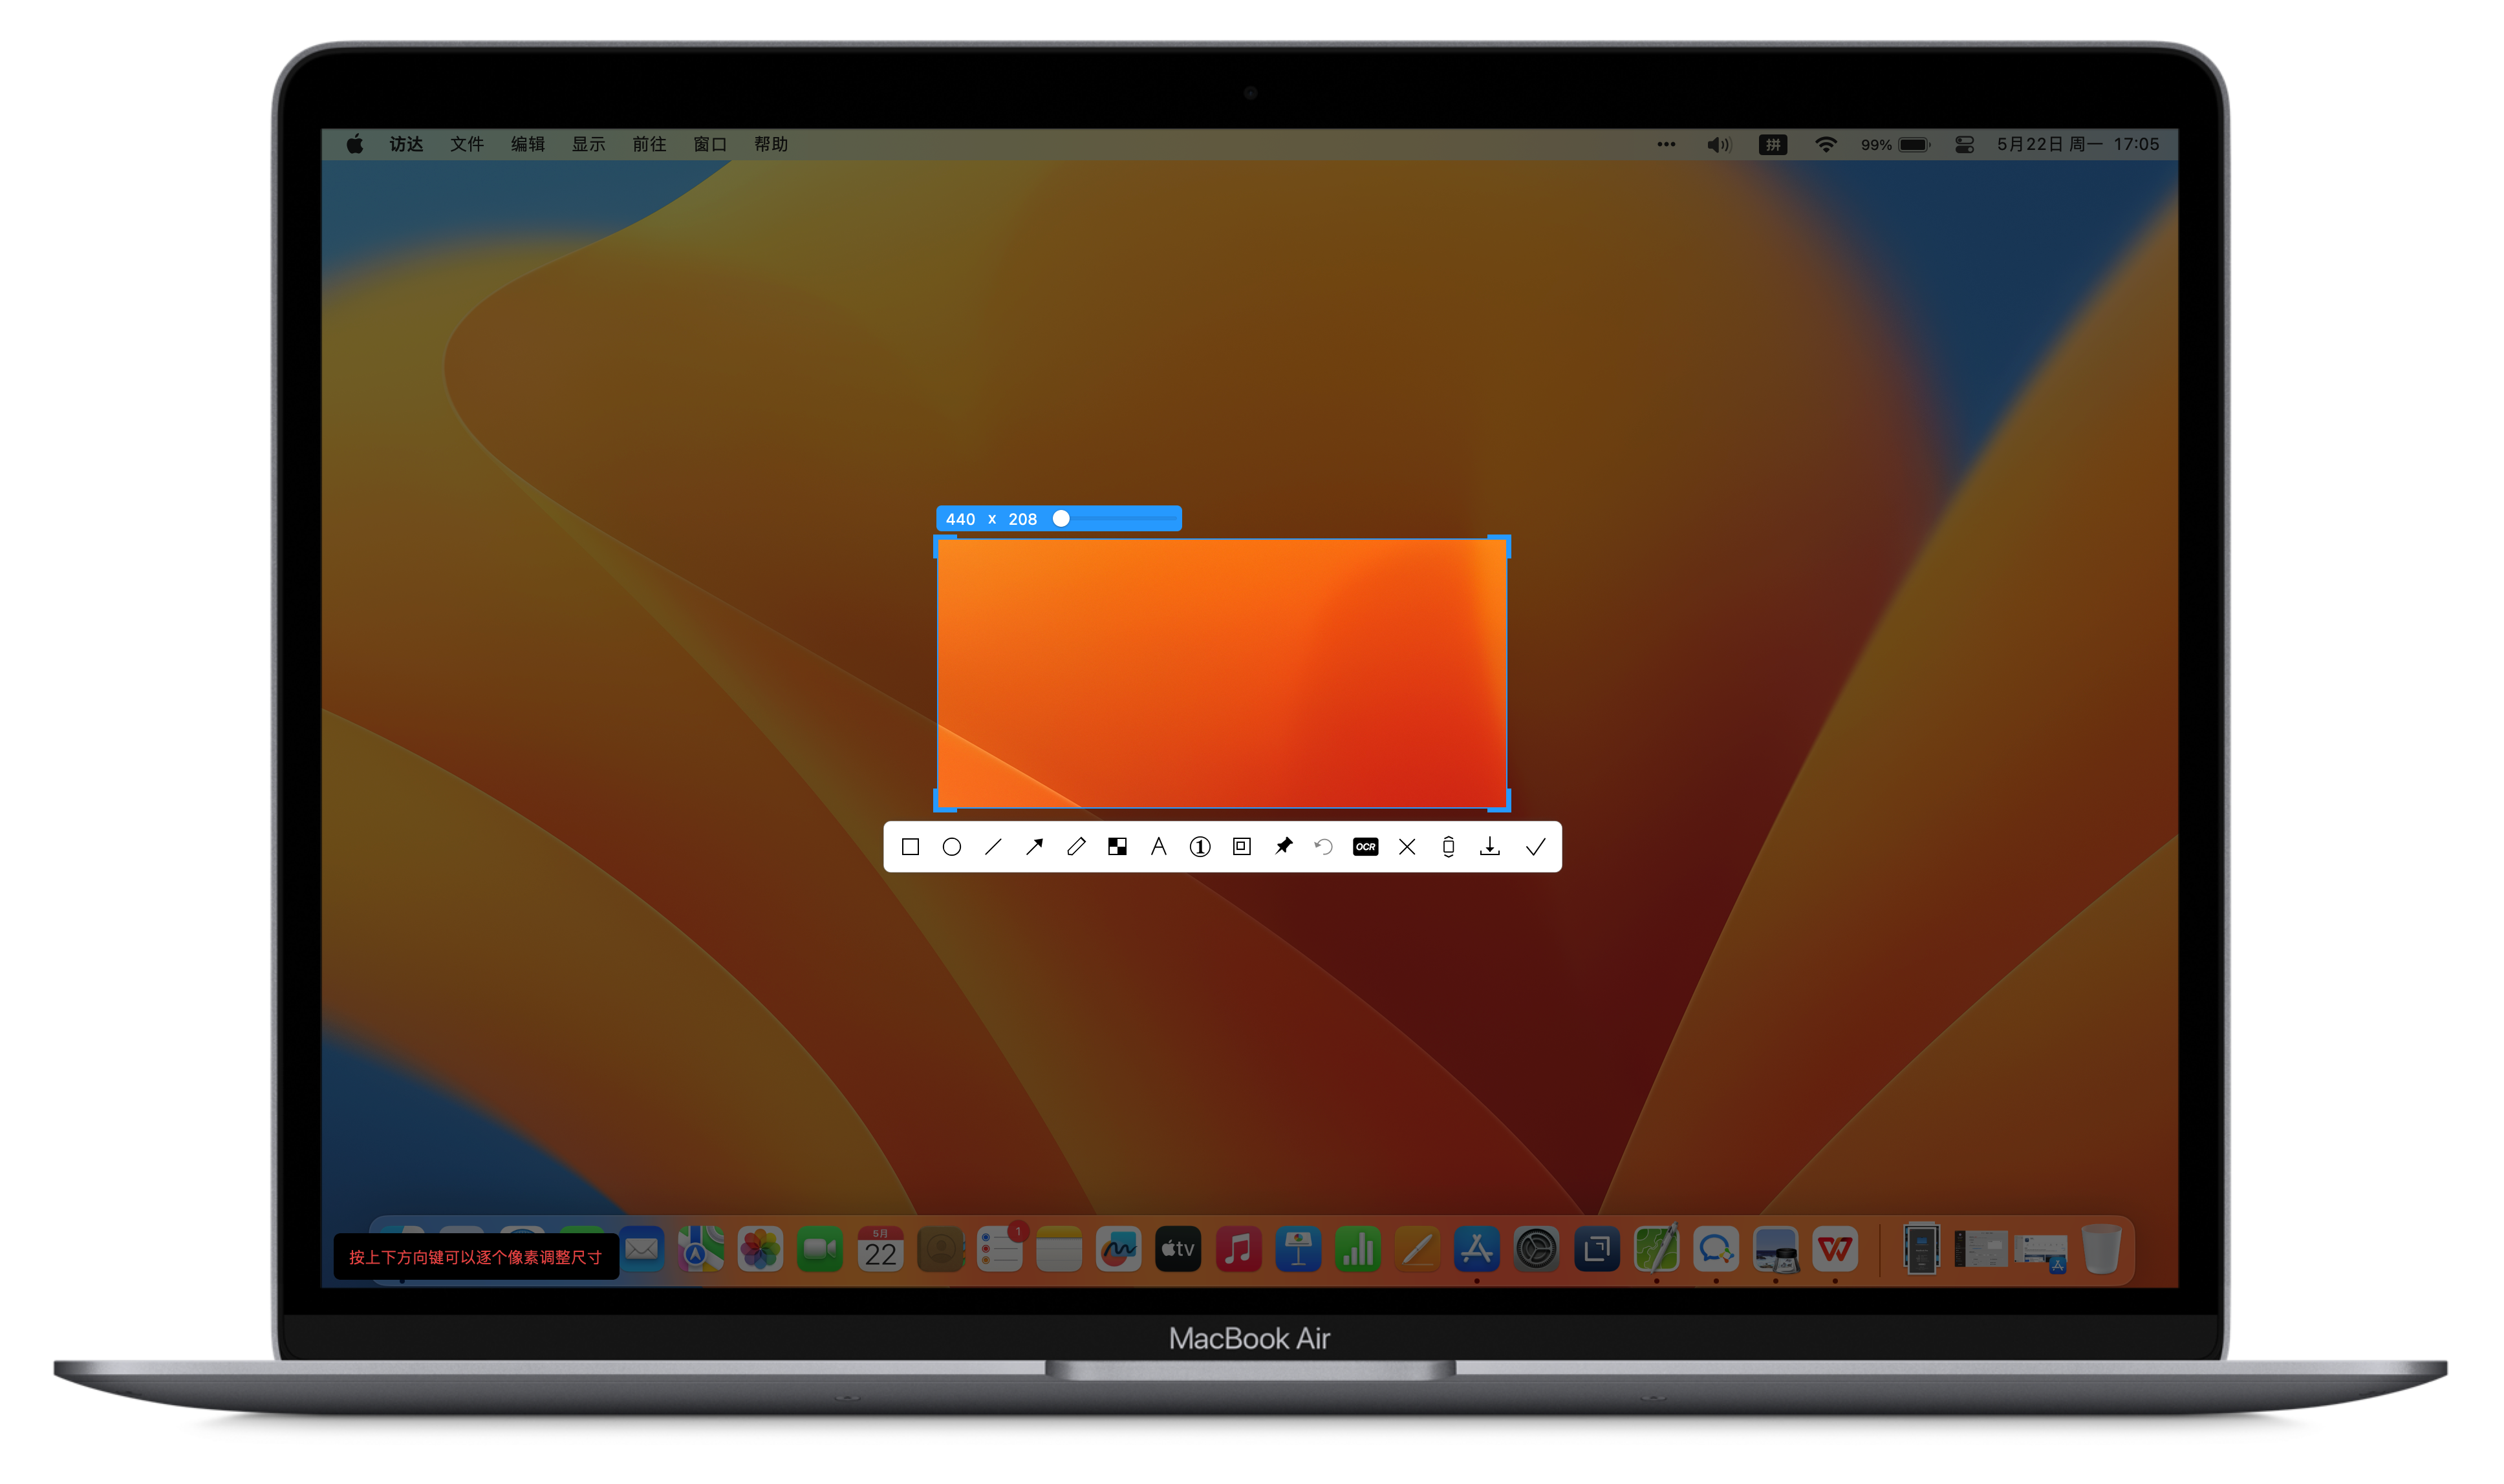Select the rectangle annotation tool

(x=911, y=847)
